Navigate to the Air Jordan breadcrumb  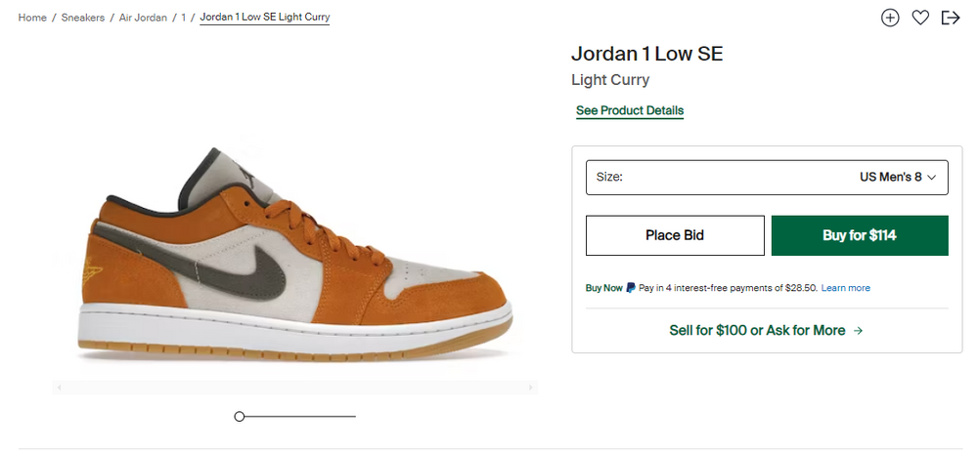(x=144, y=18)
